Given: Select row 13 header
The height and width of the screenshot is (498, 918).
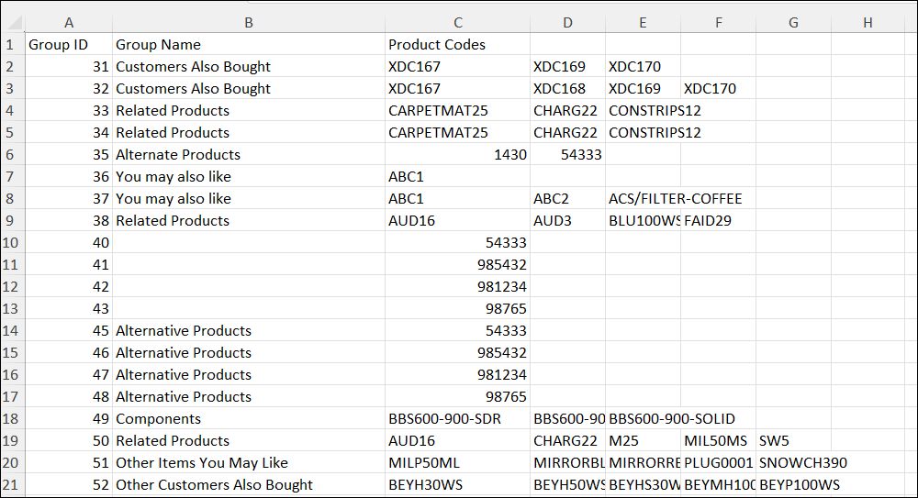Looking at the screenshot, I should point(12,309).
